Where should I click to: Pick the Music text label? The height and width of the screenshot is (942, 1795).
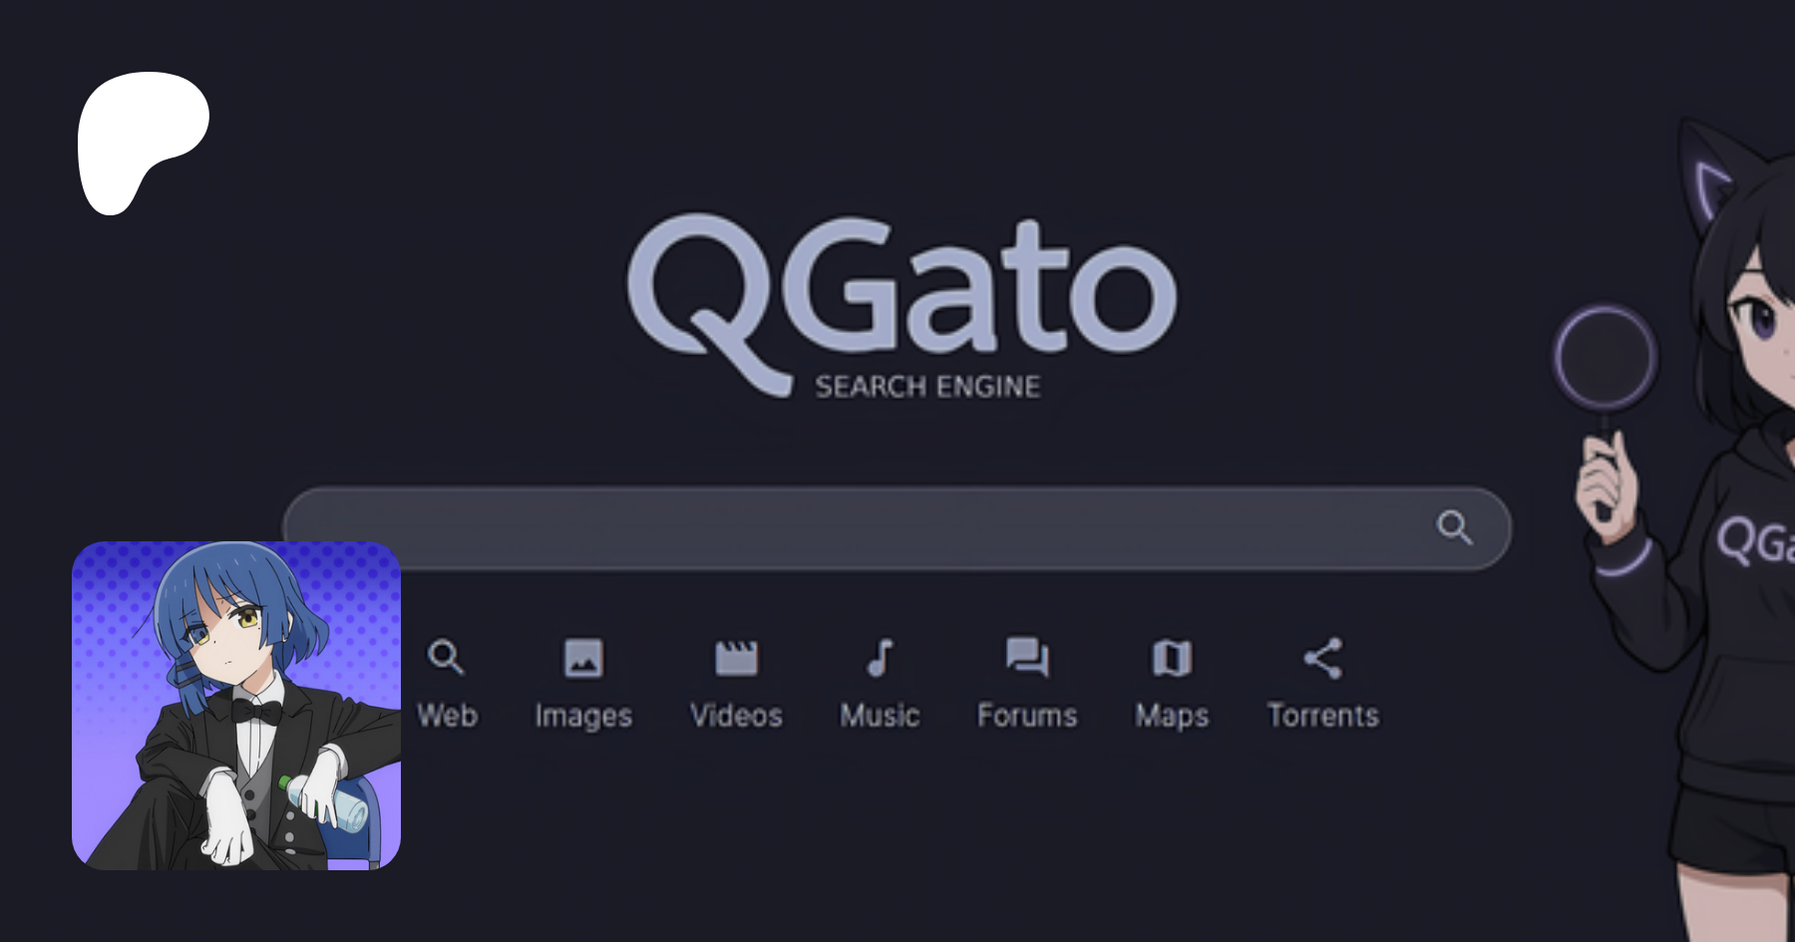(x=880, y=716)
